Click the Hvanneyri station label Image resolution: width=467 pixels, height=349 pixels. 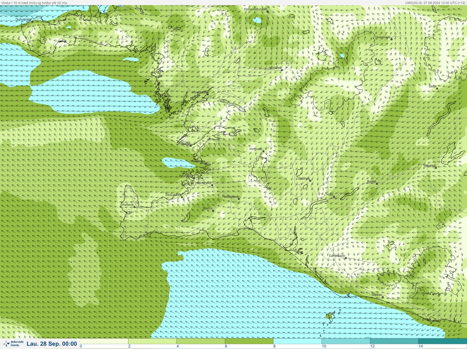click(200, 92)
